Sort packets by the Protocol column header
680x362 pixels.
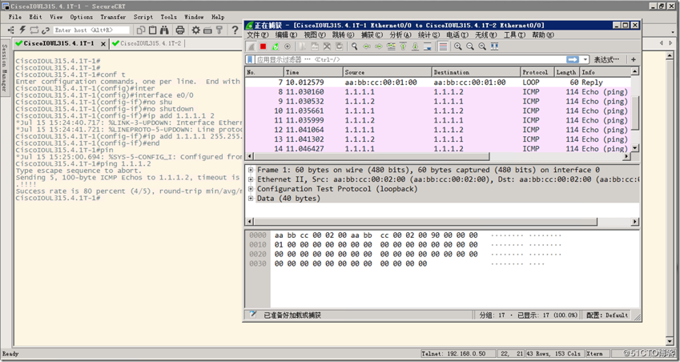[537, 72]
